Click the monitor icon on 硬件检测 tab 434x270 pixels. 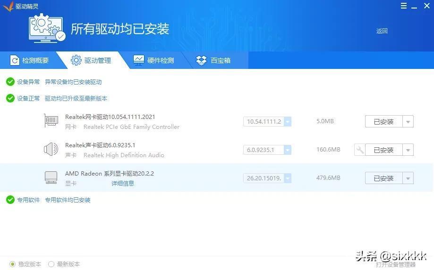point(139,60)
